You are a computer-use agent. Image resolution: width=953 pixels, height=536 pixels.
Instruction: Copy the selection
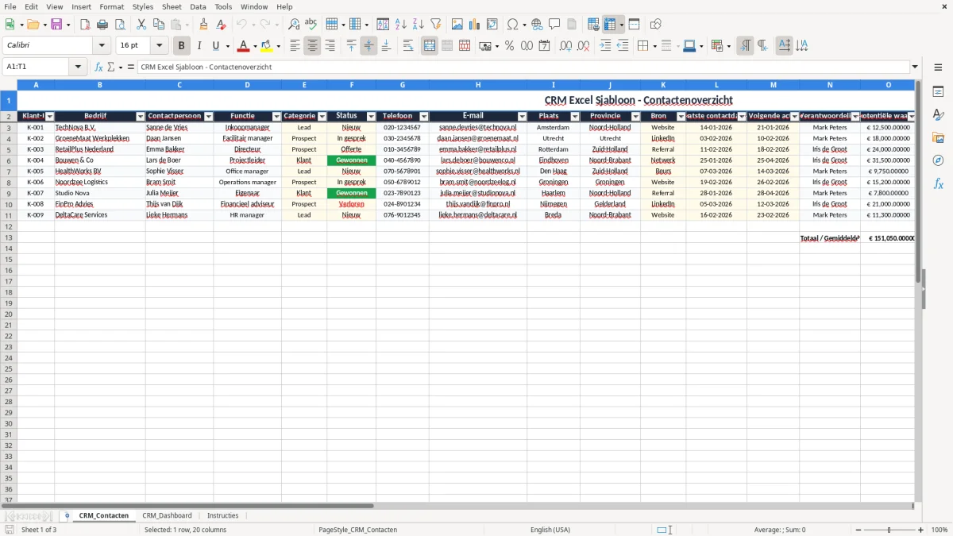pyautogui.click(x=159, y=25)
